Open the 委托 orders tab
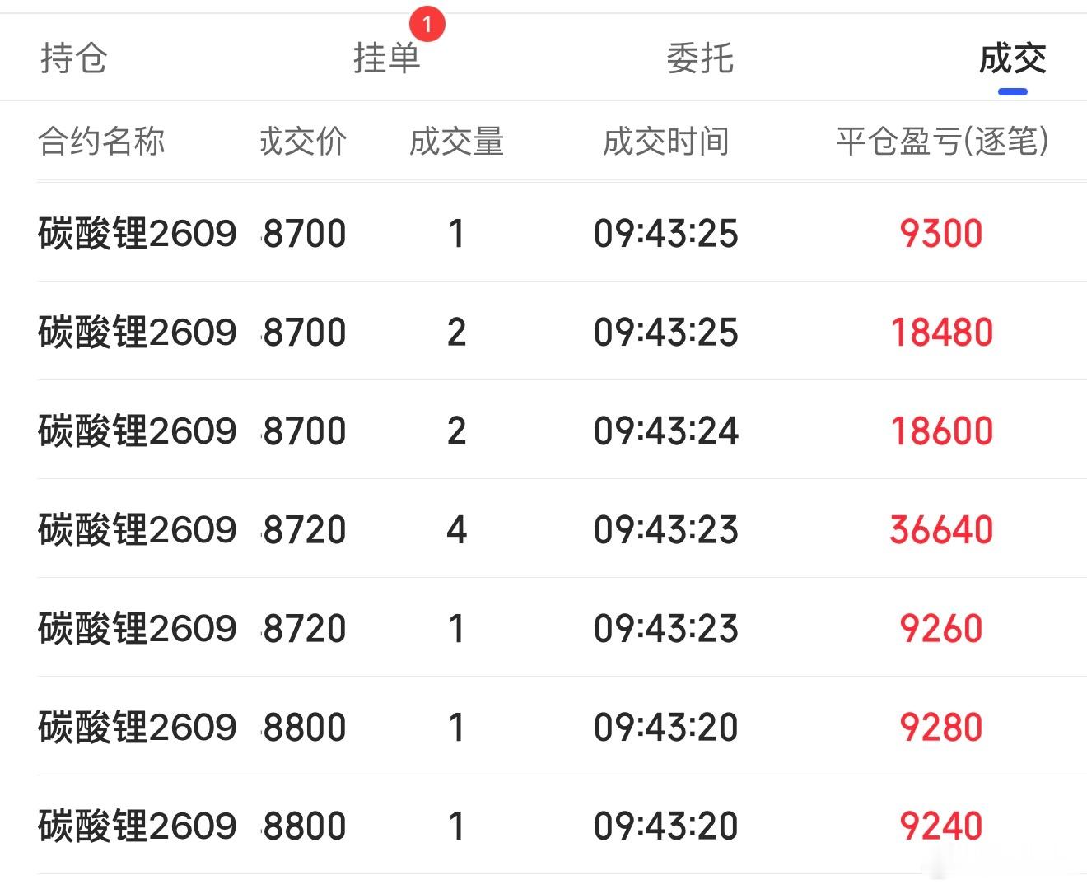 point(700,58)
